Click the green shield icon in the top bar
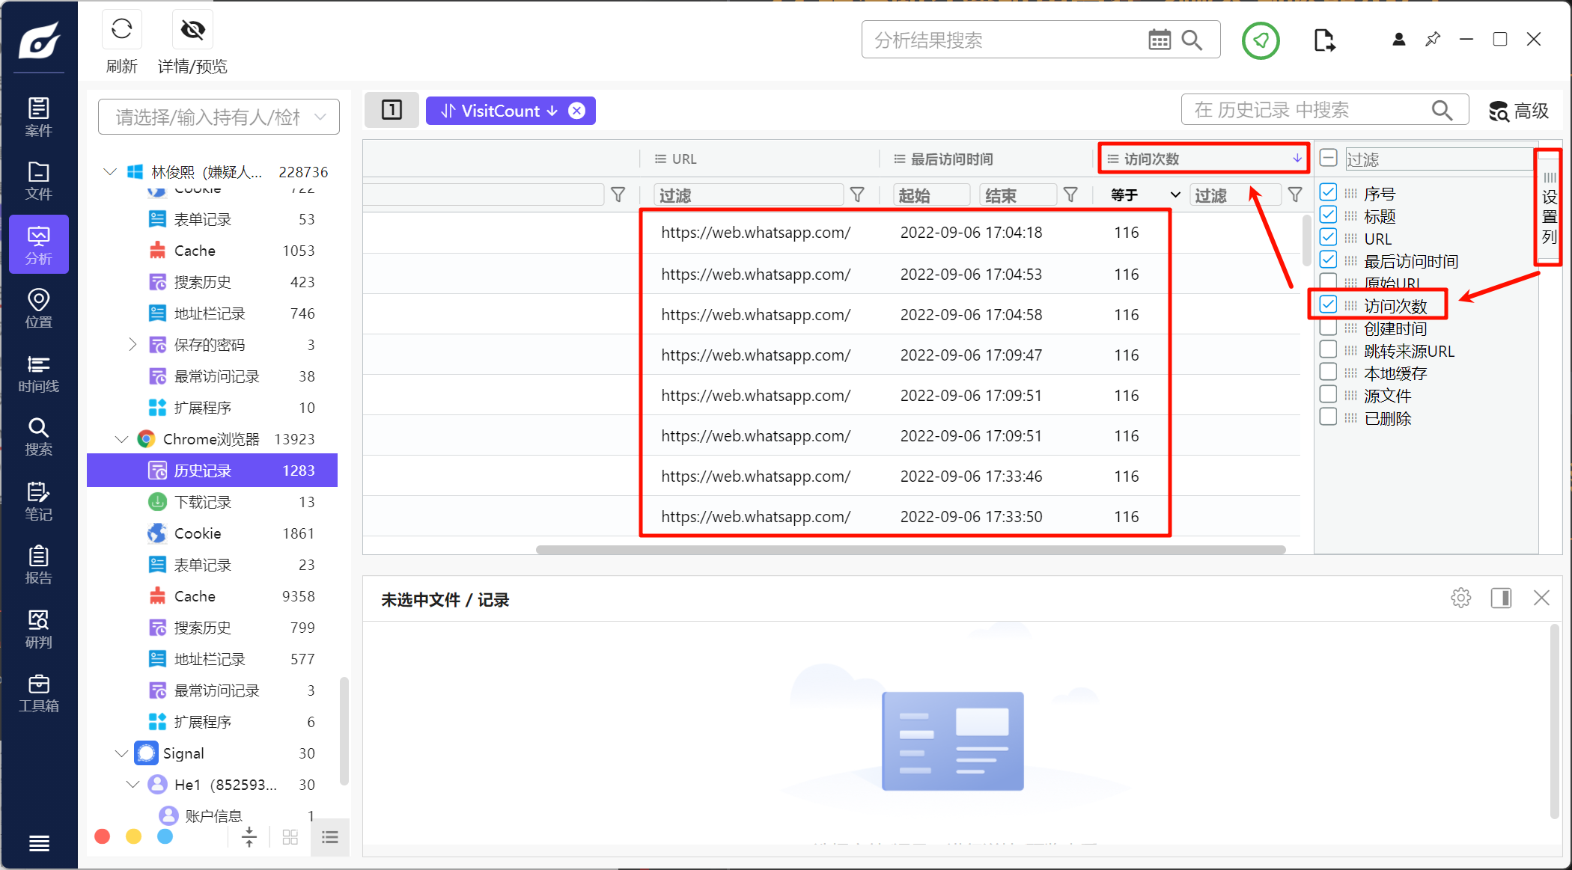1572x870 pixels. [x=1261, y=40]
